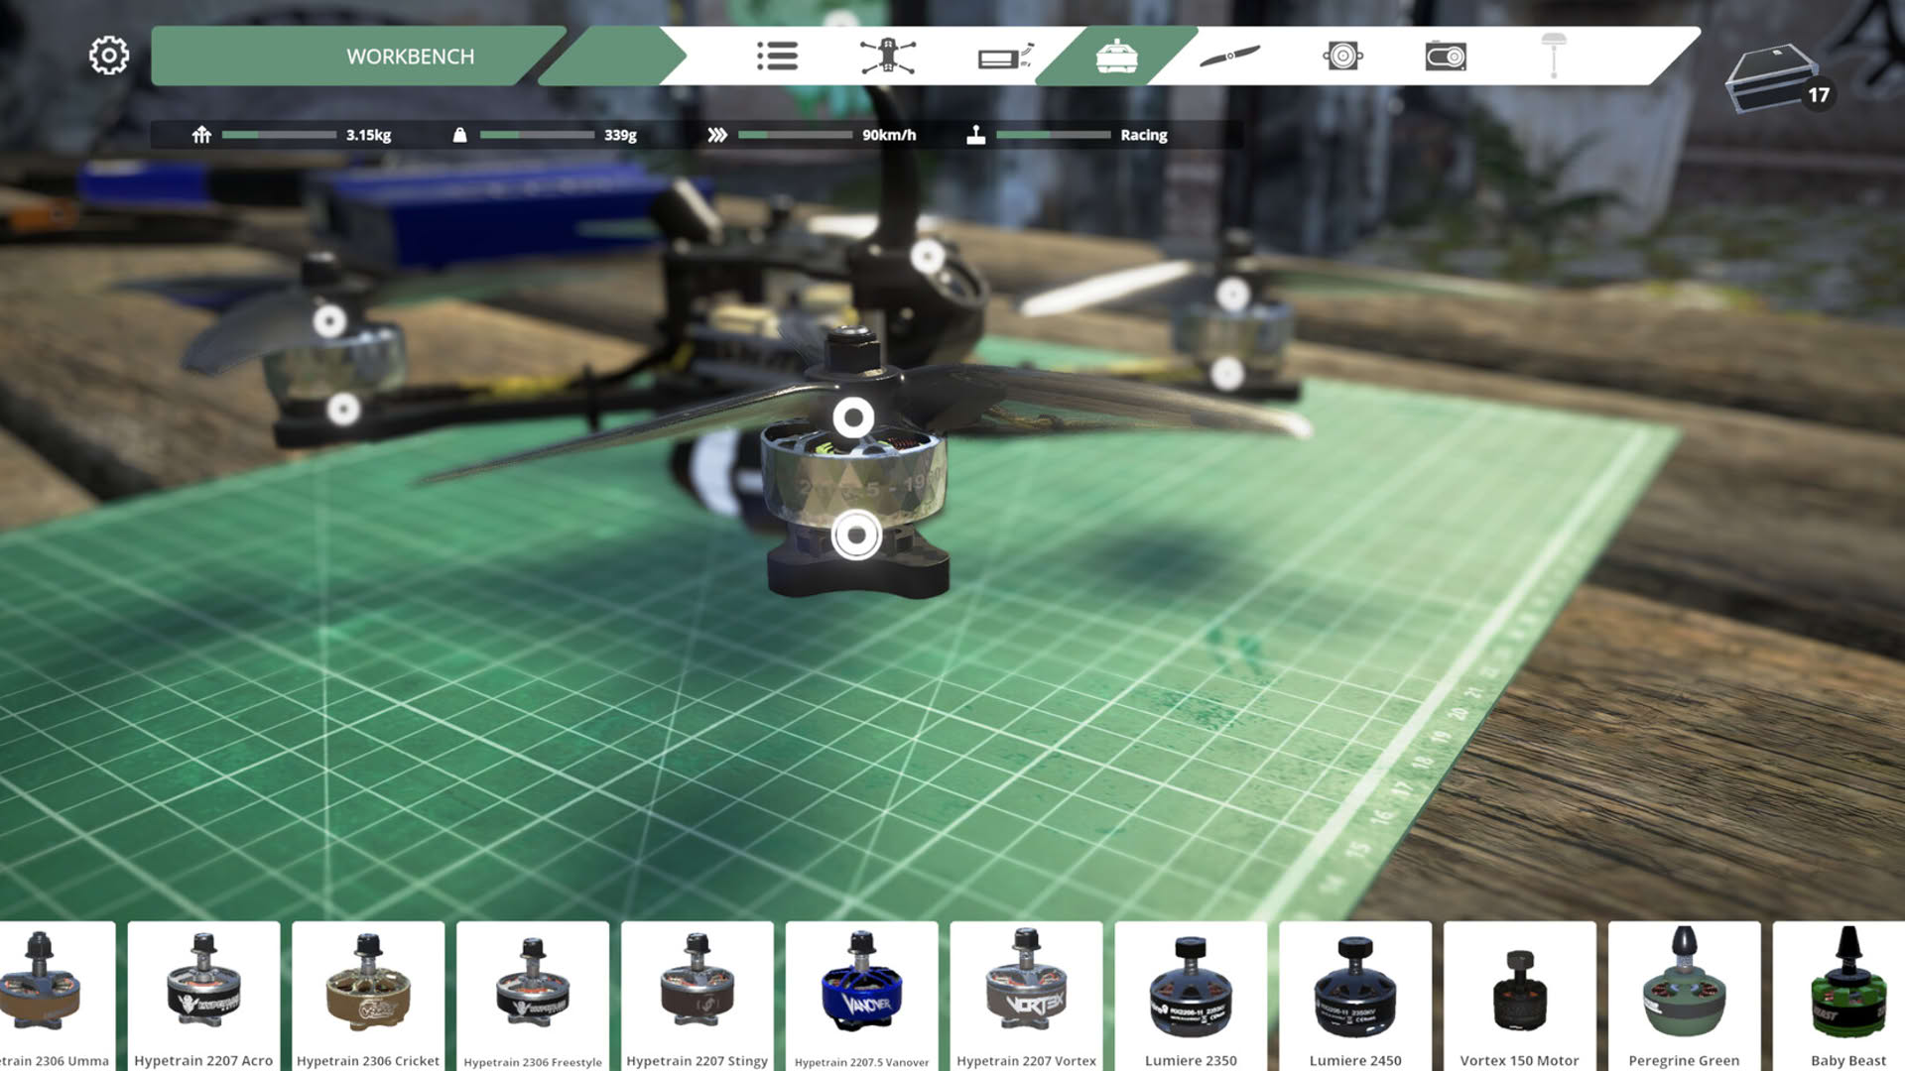Screen dimensions: 1905x1071
Task: Choose the Lumiere 2450 motor
Action: [1355, 996]
